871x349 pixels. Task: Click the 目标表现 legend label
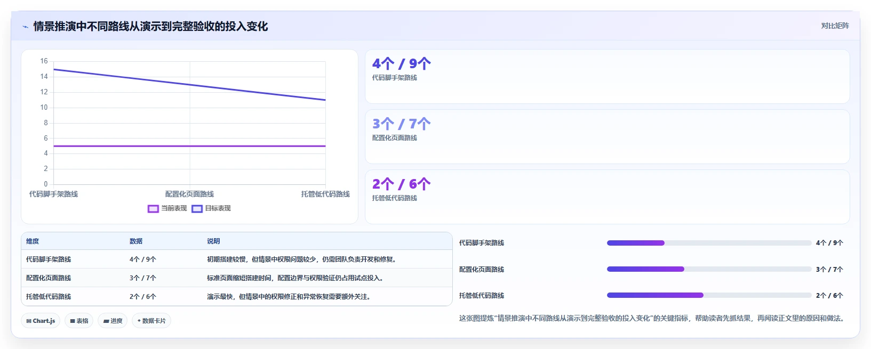coord(218,208)
